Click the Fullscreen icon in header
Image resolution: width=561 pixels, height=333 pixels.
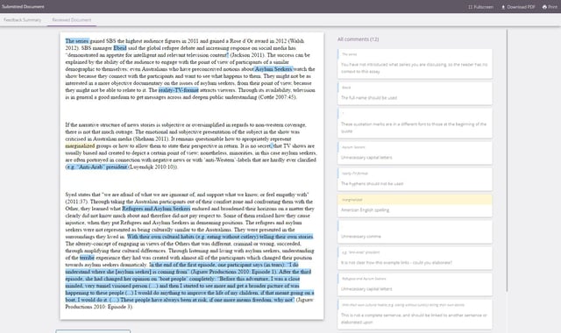click(x=470, y=7)
